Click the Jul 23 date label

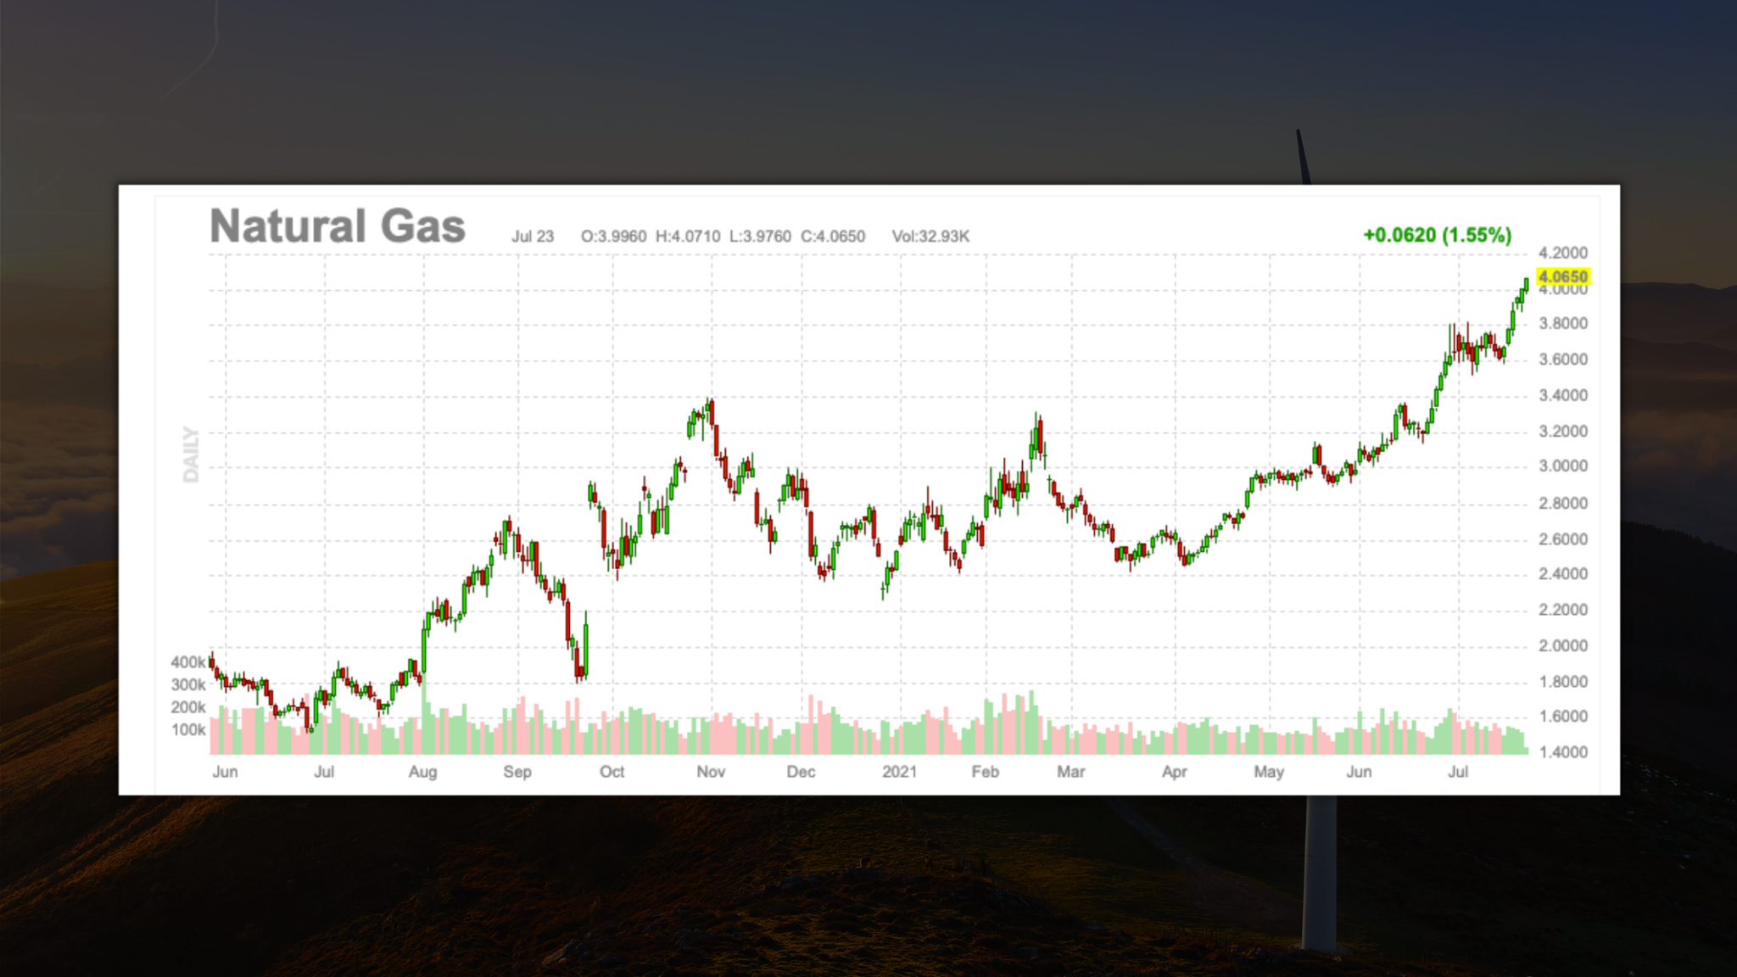coord(533,237)
